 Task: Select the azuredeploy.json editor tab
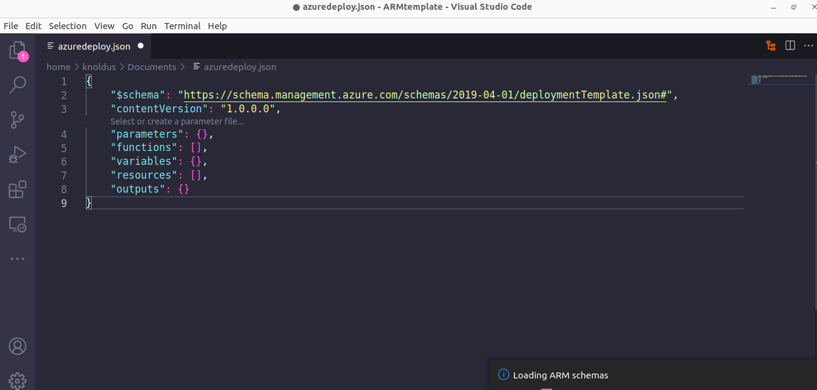click(x=94, y=46)
